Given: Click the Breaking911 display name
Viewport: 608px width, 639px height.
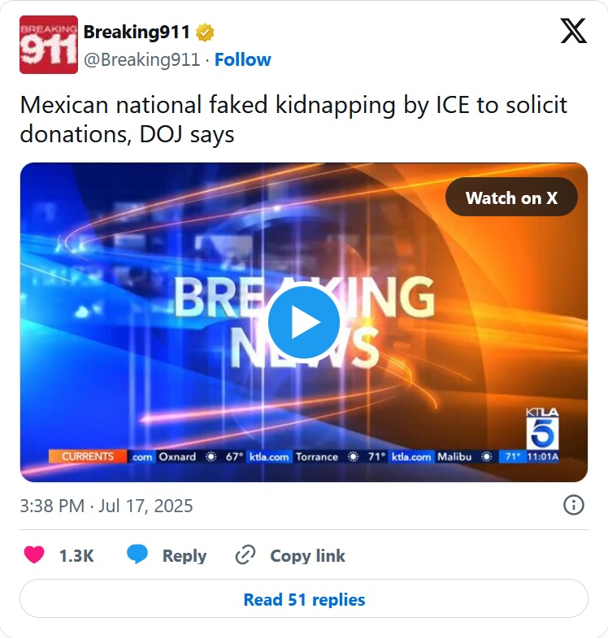Looking at the screenshot, I should point(137,33).
